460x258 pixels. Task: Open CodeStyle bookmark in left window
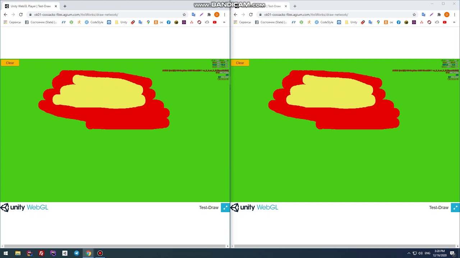(94, 22)
